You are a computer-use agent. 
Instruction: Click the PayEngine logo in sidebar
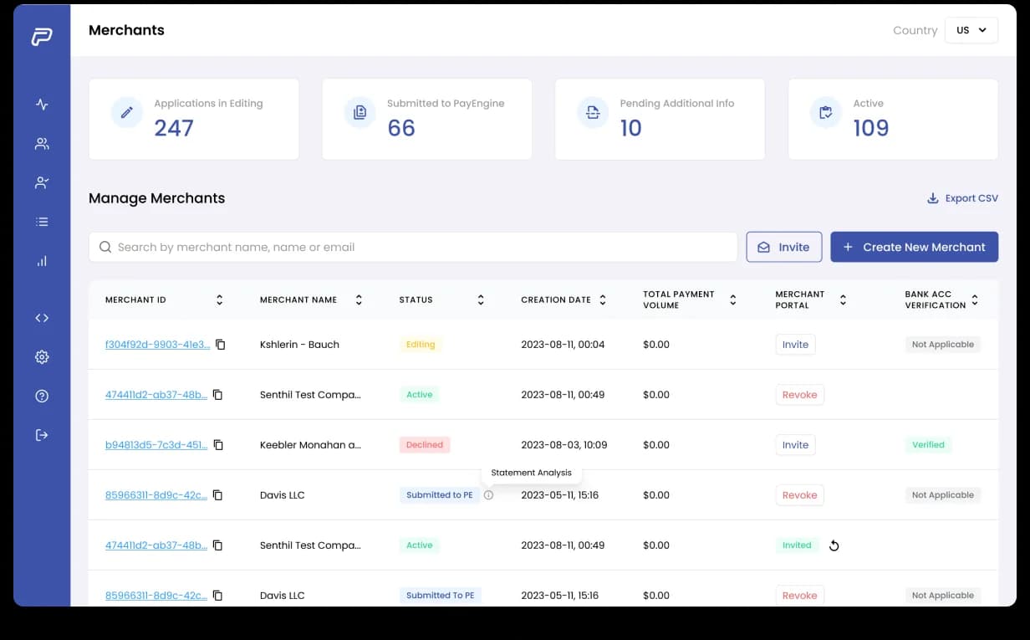42,37
